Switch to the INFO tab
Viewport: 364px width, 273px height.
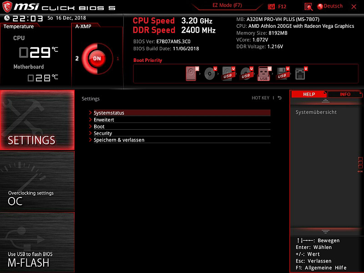[x=345, y=94]
